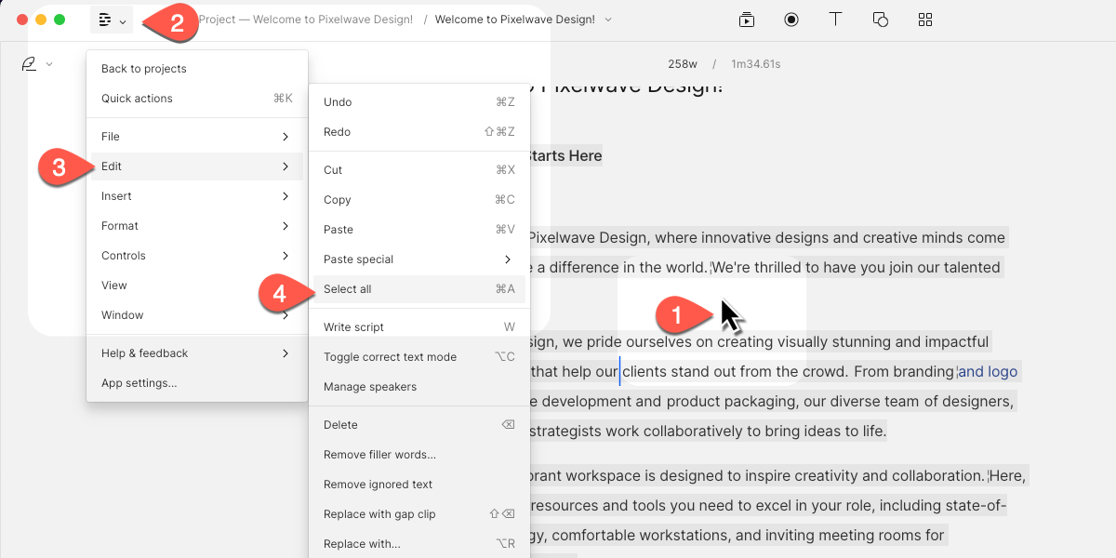Choose Select all in the Edit submenu
This screenshot has height=558, width=1116.
tap(419, 289)
